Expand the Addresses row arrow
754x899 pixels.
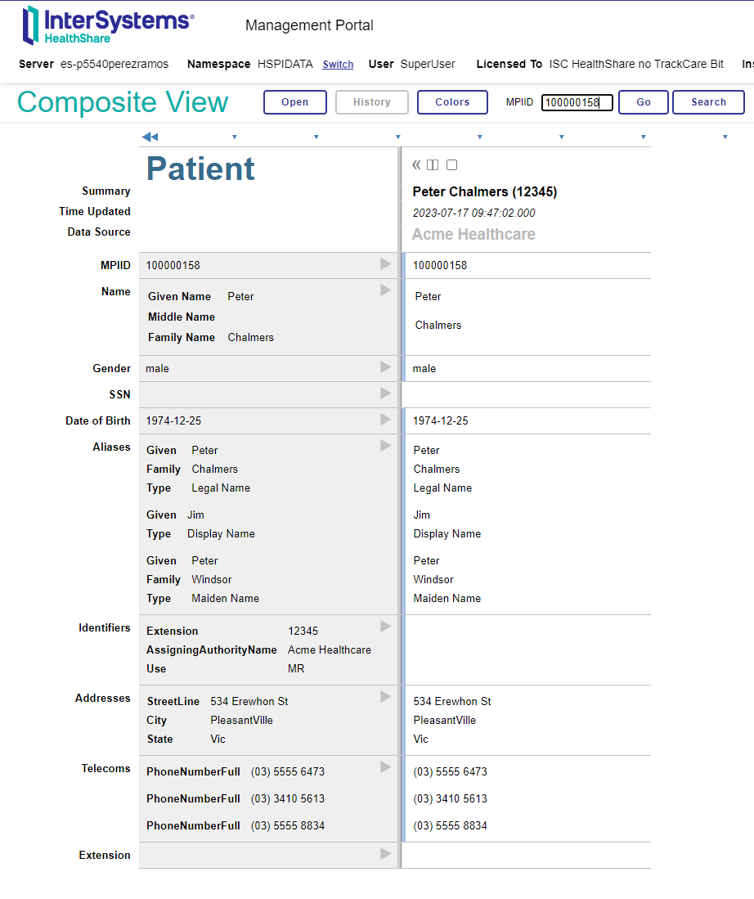(x=386, y=697)
